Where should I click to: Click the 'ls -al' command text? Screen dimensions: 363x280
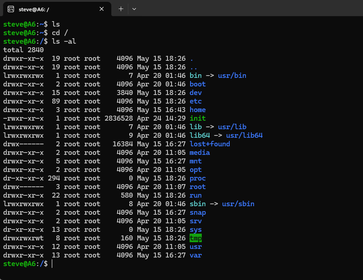click(64, 41)
